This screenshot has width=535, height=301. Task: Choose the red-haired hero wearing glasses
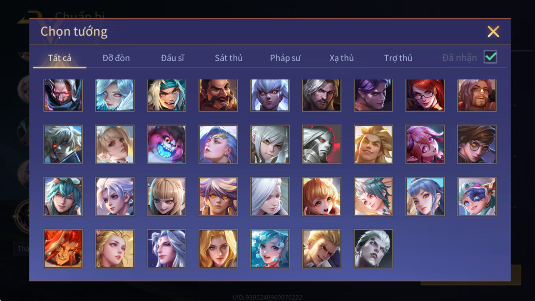[425, 95]
